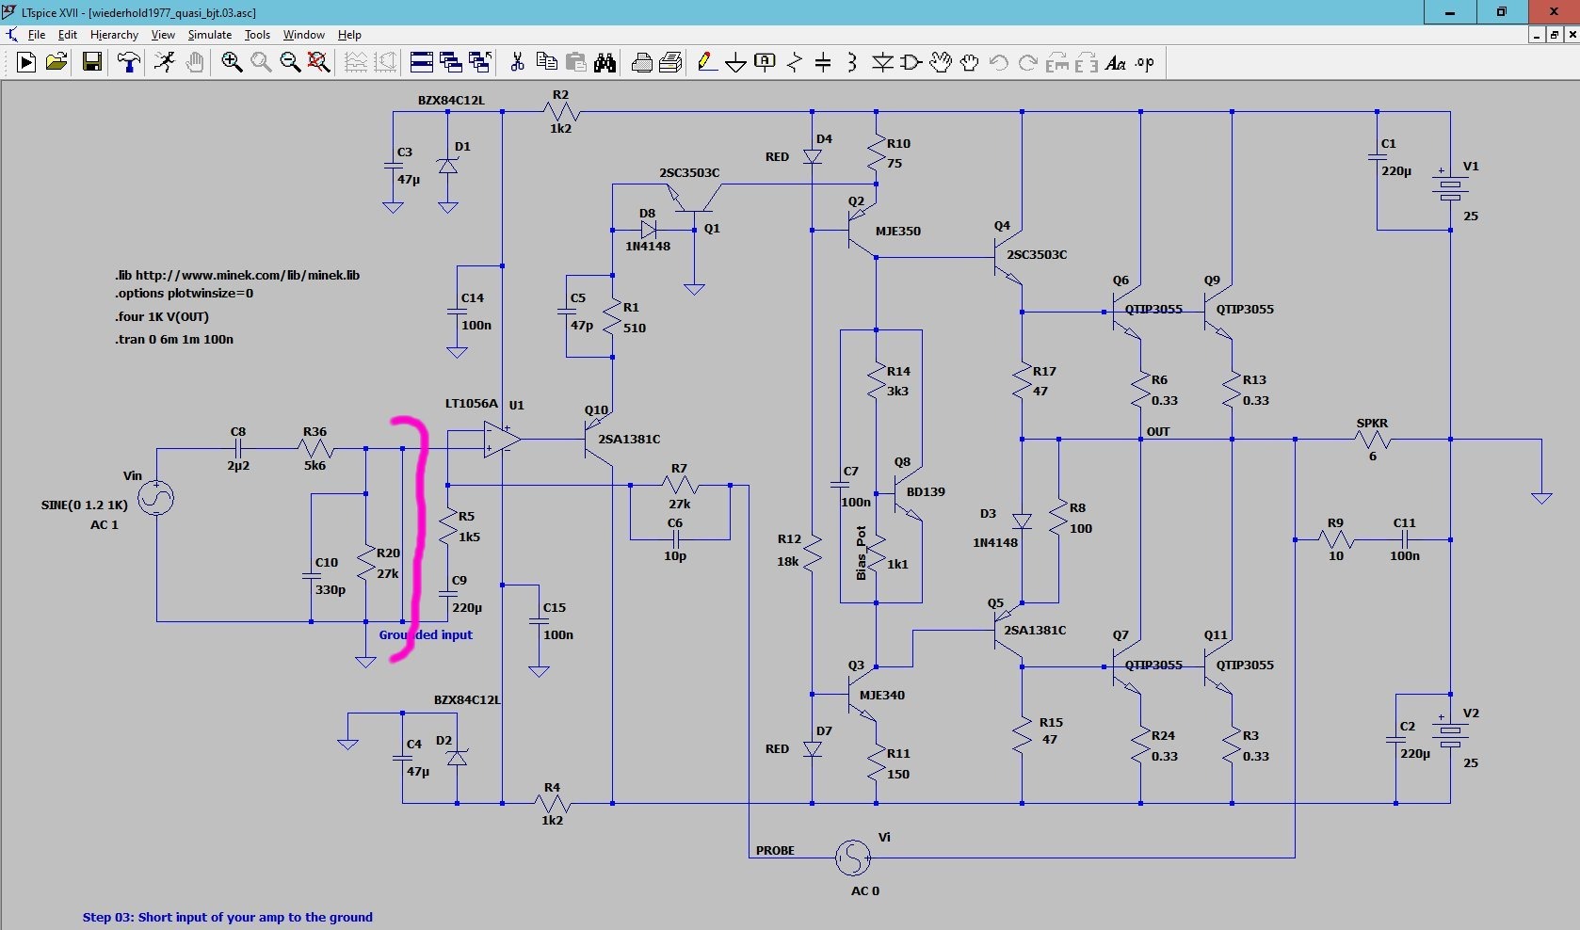Screen dimensions: 1580x930
Task: Click the OUT net label
Action: coord(1158,431)
